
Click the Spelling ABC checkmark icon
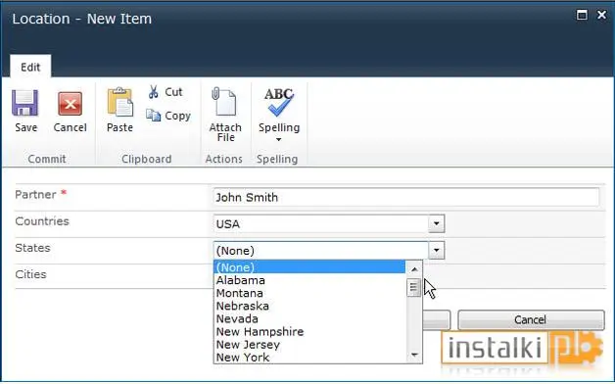click(279, 103)
